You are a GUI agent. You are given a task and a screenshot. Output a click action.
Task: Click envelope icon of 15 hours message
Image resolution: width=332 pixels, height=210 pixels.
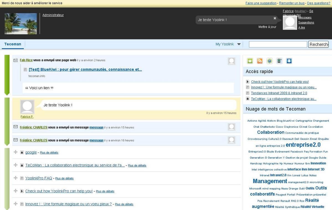point(16,127)
